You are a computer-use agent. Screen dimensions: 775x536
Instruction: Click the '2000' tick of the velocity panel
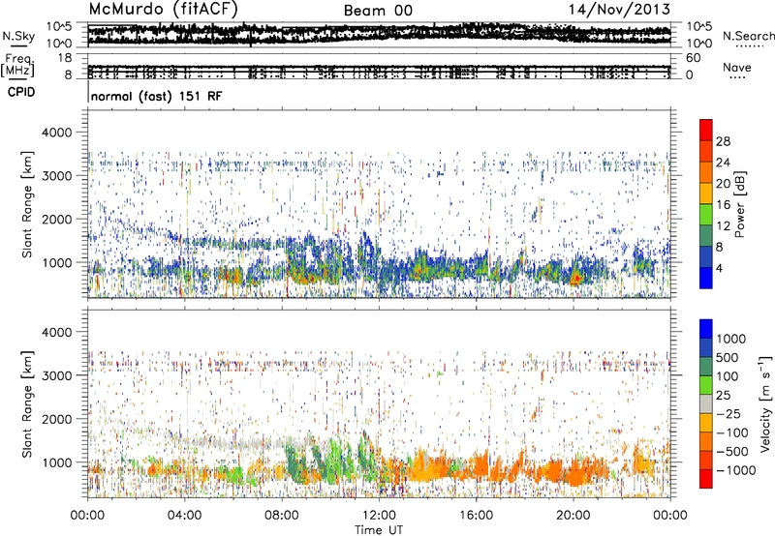(57, 419)
